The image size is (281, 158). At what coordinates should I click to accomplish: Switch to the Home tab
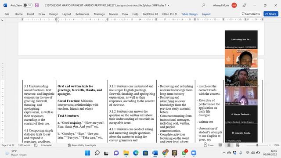point(18,14)
